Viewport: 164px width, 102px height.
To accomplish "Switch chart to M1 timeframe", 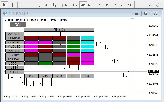I will (x=67, y=5).
